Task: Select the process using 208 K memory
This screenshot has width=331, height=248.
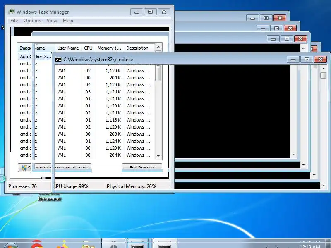Action: coord(86,134)
